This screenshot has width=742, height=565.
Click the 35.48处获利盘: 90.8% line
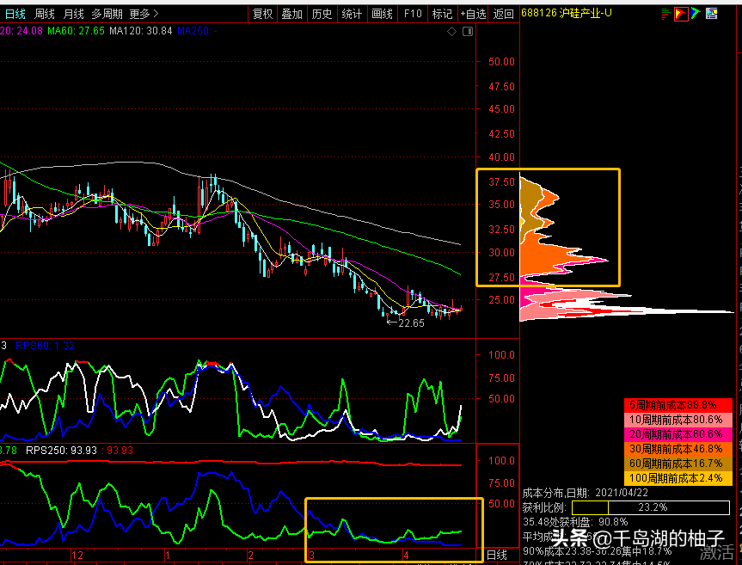pyautogui.click(x=575, y=522)
